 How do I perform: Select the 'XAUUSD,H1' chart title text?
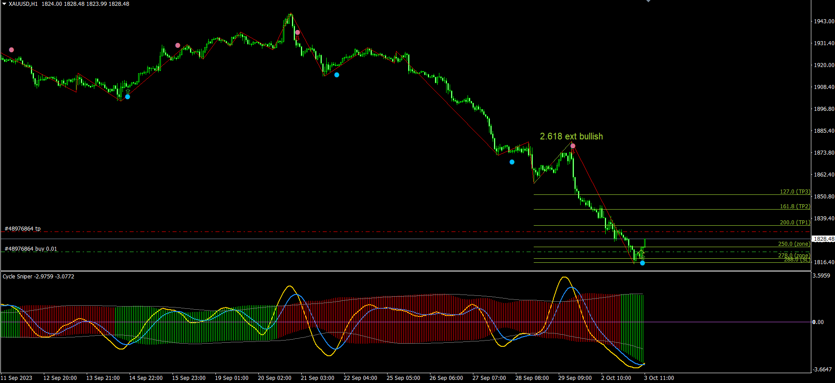click(x=23, y=4)
